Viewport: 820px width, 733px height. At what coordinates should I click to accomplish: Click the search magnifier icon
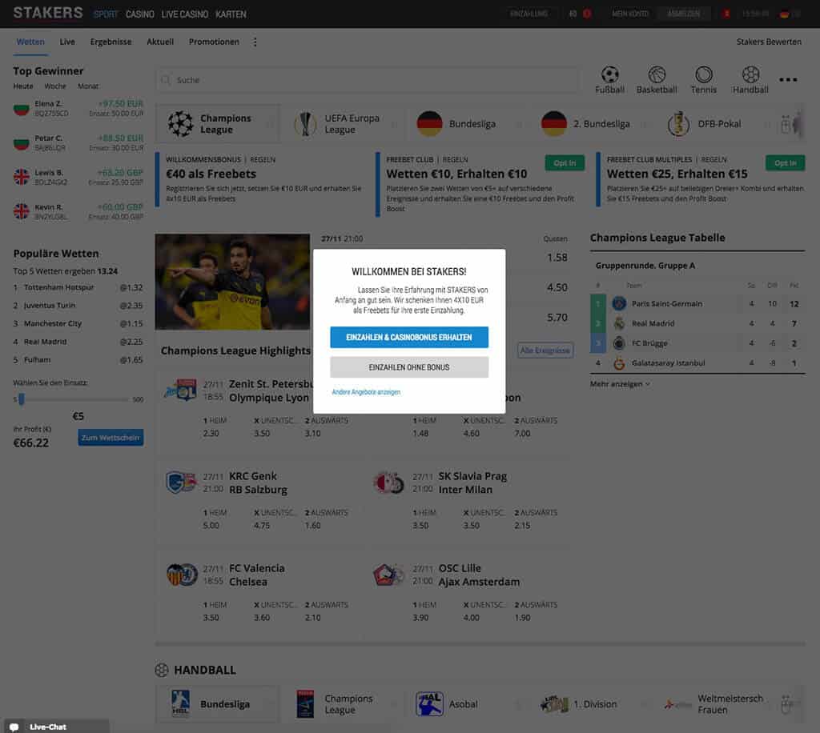point(166,80)
